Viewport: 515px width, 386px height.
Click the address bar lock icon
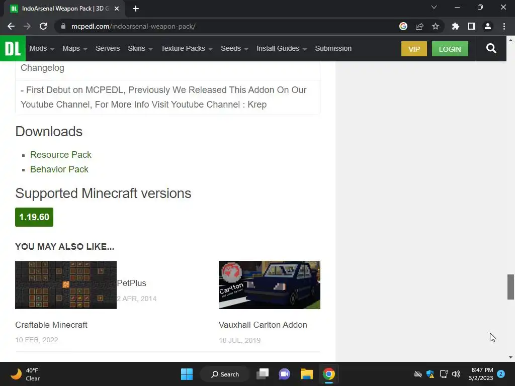64,26
